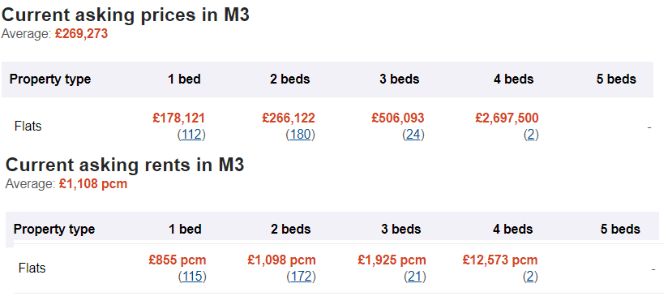Click the £2,697,500 four-bed flat price
Image resolution: width=668 pixels, height=305 pixels.
(x=507, y=118)
